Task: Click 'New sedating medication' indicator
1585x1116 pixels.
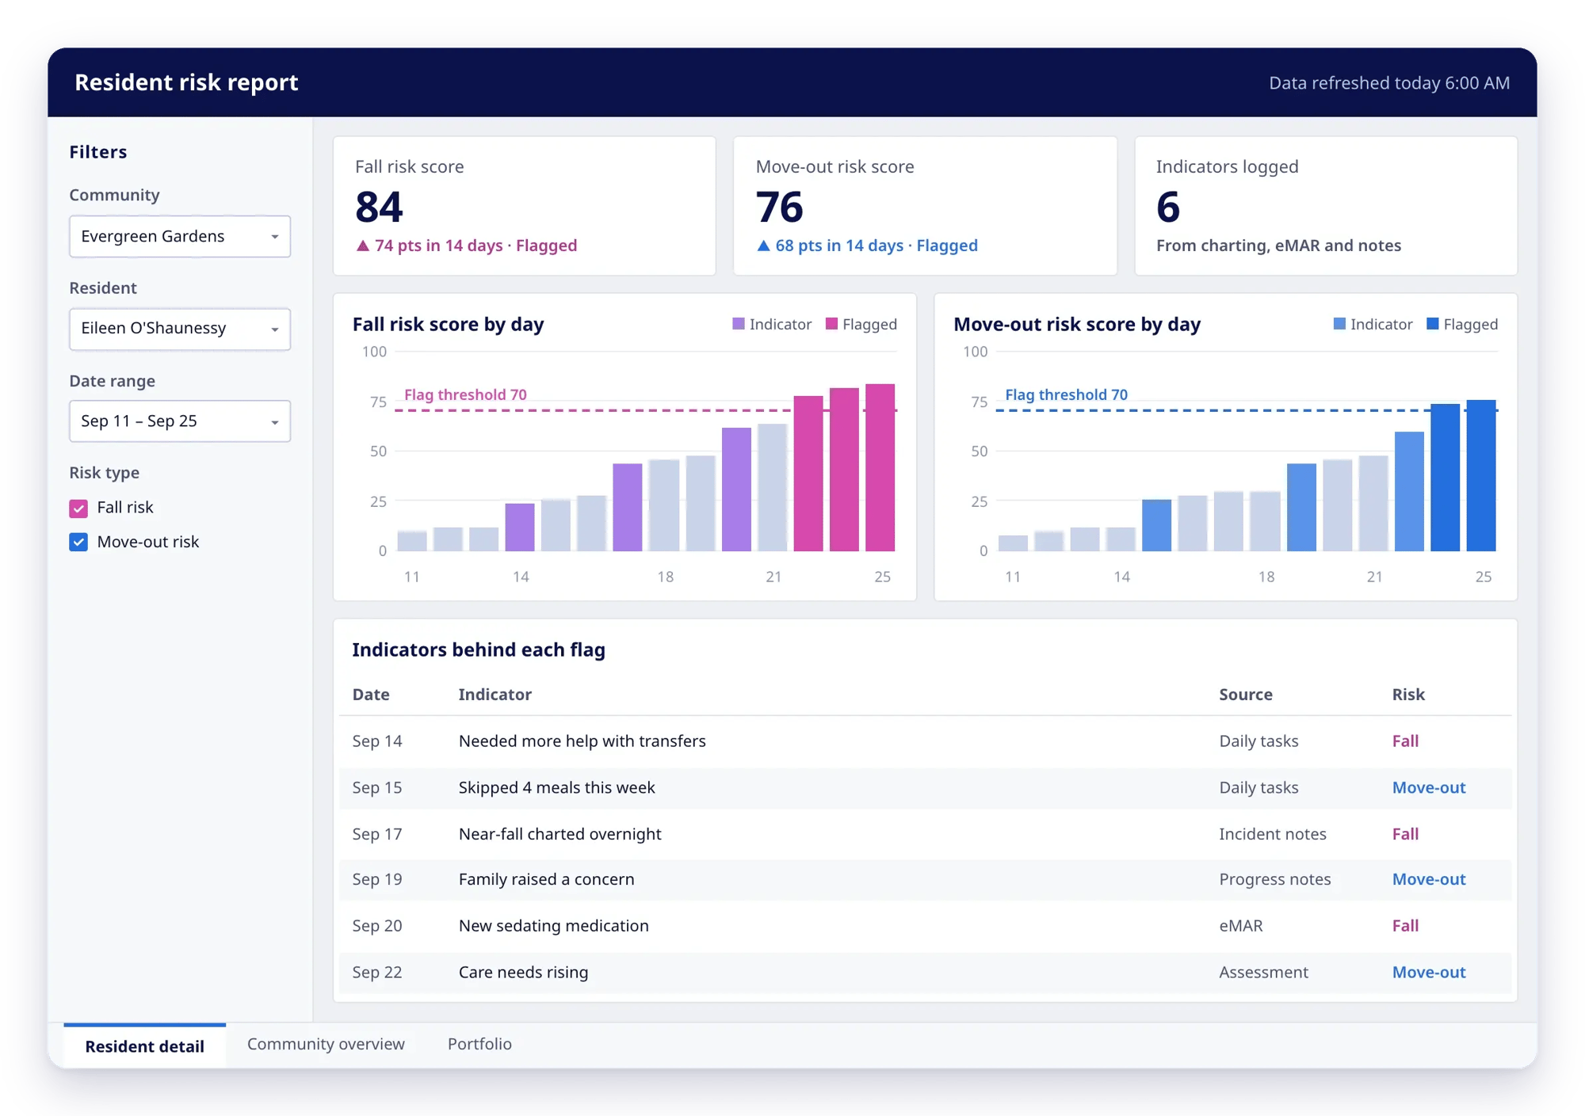Action: point(553,926)
